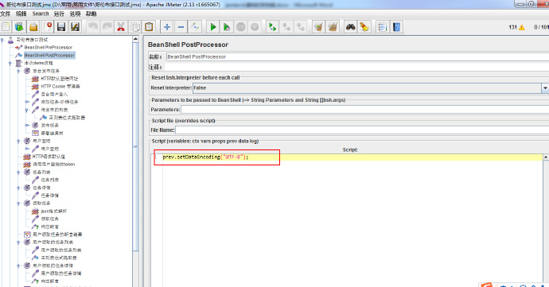Start the test with green play icon

tap(212, 27)
